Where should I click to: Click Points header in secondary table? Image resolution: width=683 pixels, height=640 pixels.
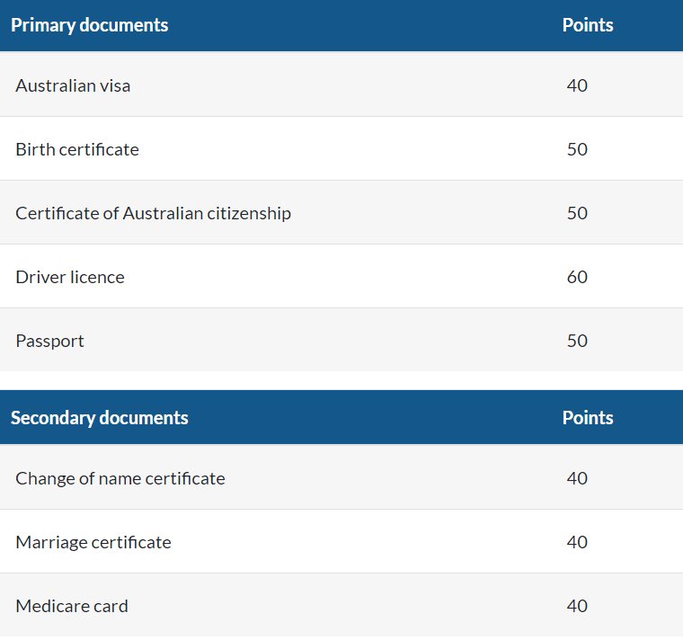(x=588, y=417)
